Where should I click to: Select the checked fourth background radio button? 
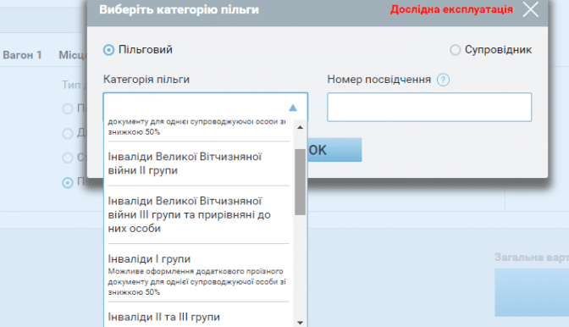(68, 182)
